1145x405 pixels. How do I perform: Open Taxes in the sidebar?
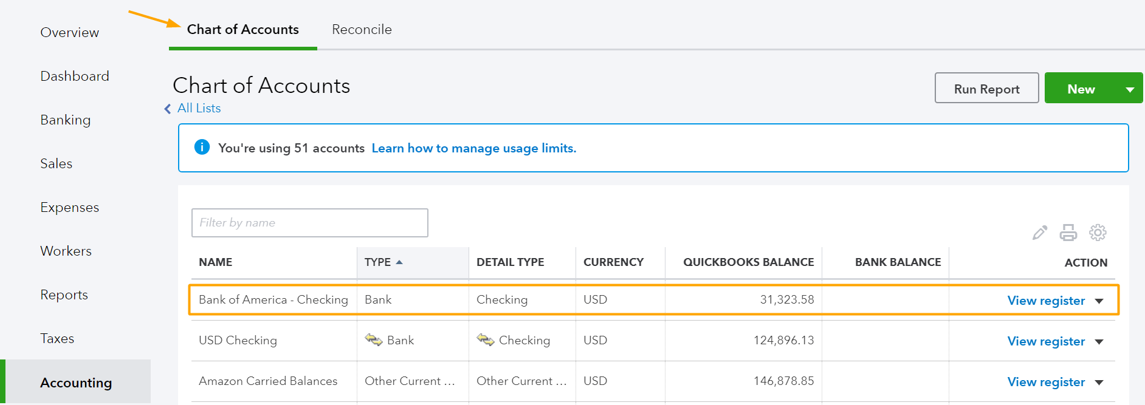point(57,339)
